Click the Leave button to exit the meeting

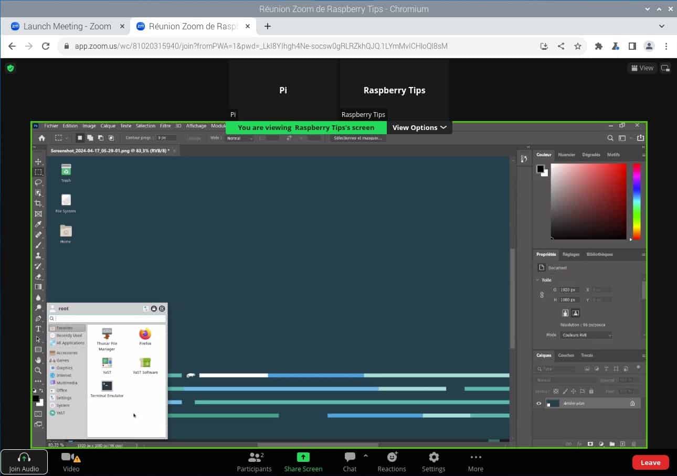tap(650, 462)
